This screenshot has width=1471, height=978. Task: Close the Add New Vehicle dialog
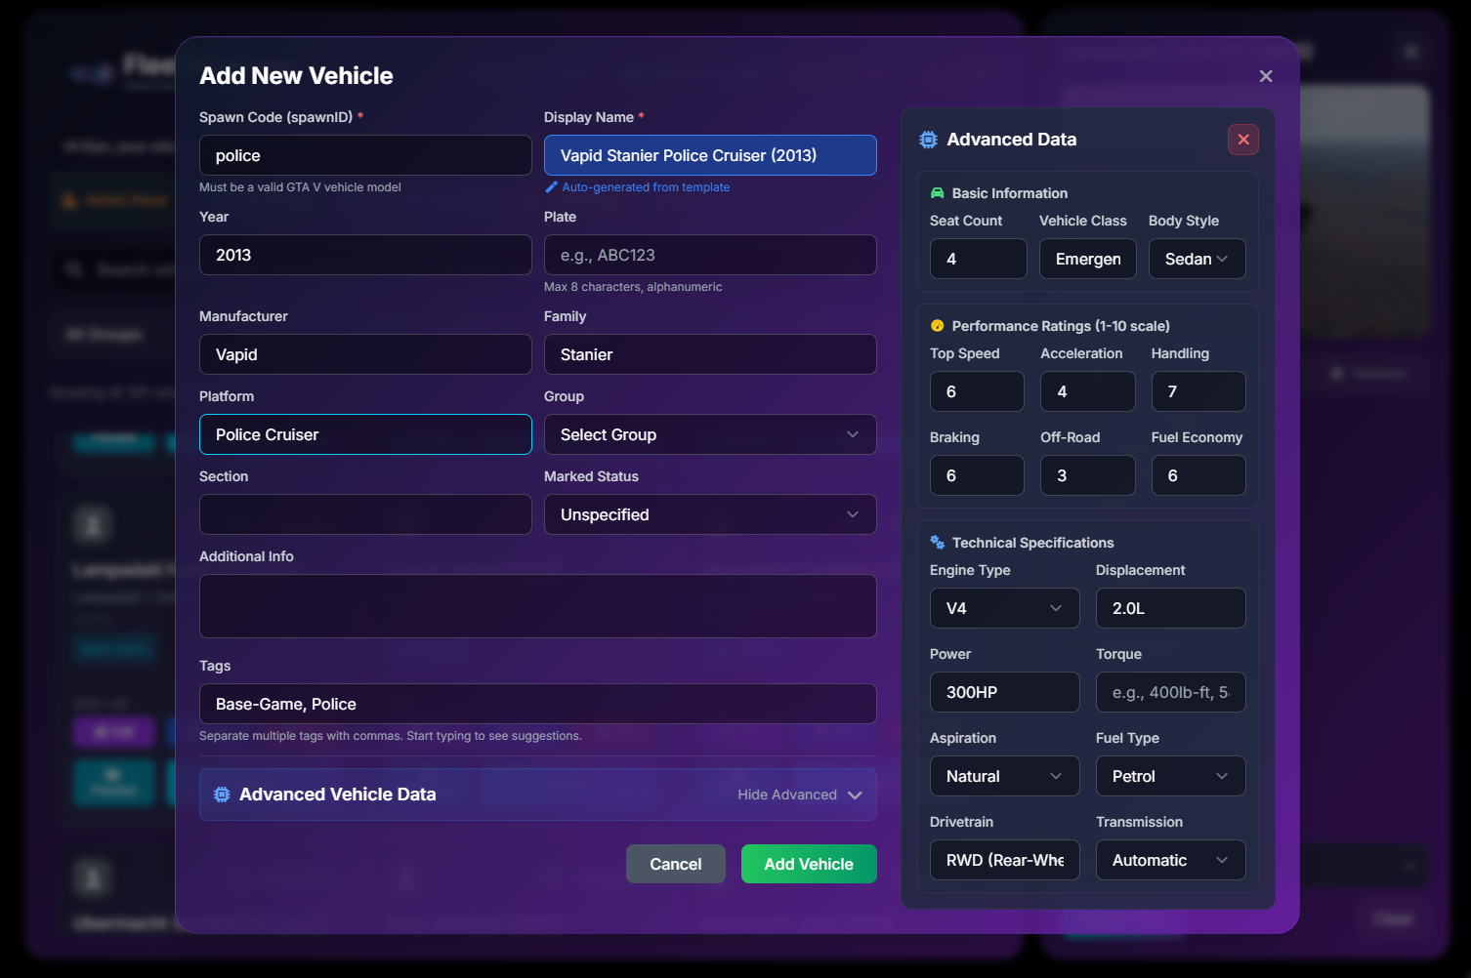[x=1265, y=76]
